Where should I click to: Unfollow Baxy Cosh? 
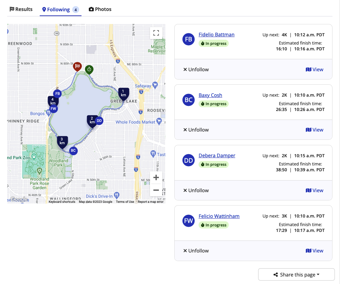point(196,130)
